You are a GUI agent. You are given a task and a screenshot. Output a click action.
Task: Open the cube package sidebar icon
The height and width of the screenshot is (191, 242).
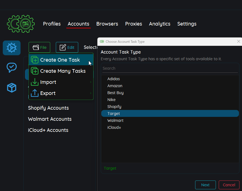(12, 88)
